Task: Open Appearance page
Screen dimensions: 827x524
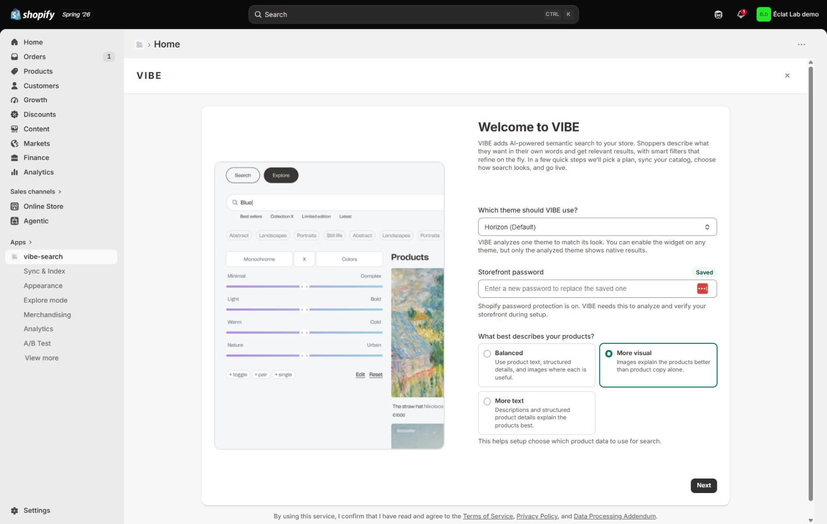Action: (x=43, y=285)
